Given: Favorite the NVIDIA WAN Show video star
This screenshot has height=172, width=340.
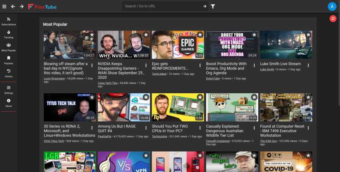Looking at the screenshot, I should click(x=146, y=35).
